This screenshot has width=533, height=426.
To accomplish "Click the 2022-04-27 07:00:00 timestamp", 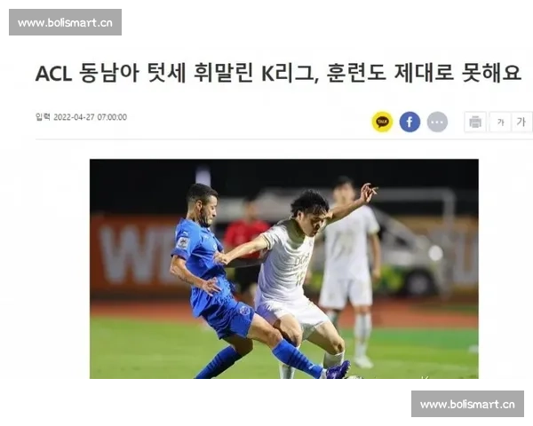I will tap(90, 117).
